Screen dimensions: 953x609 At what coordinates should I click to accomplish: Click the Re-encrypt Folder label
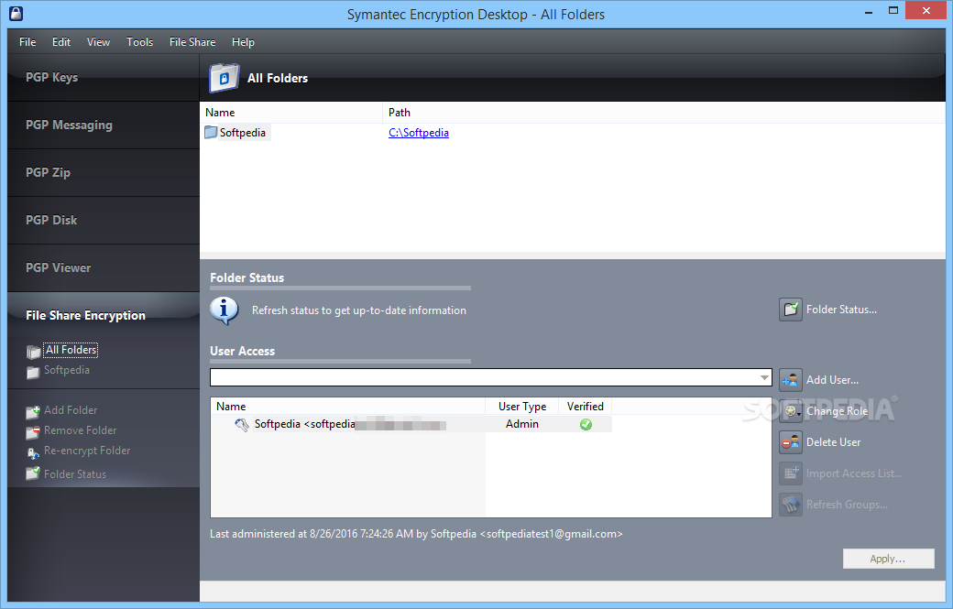(87, 451)
